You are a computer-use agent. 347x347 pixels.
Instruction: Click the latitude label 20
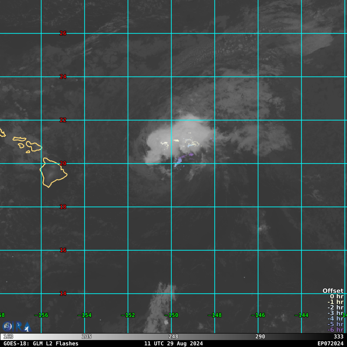tap(63, 164)
